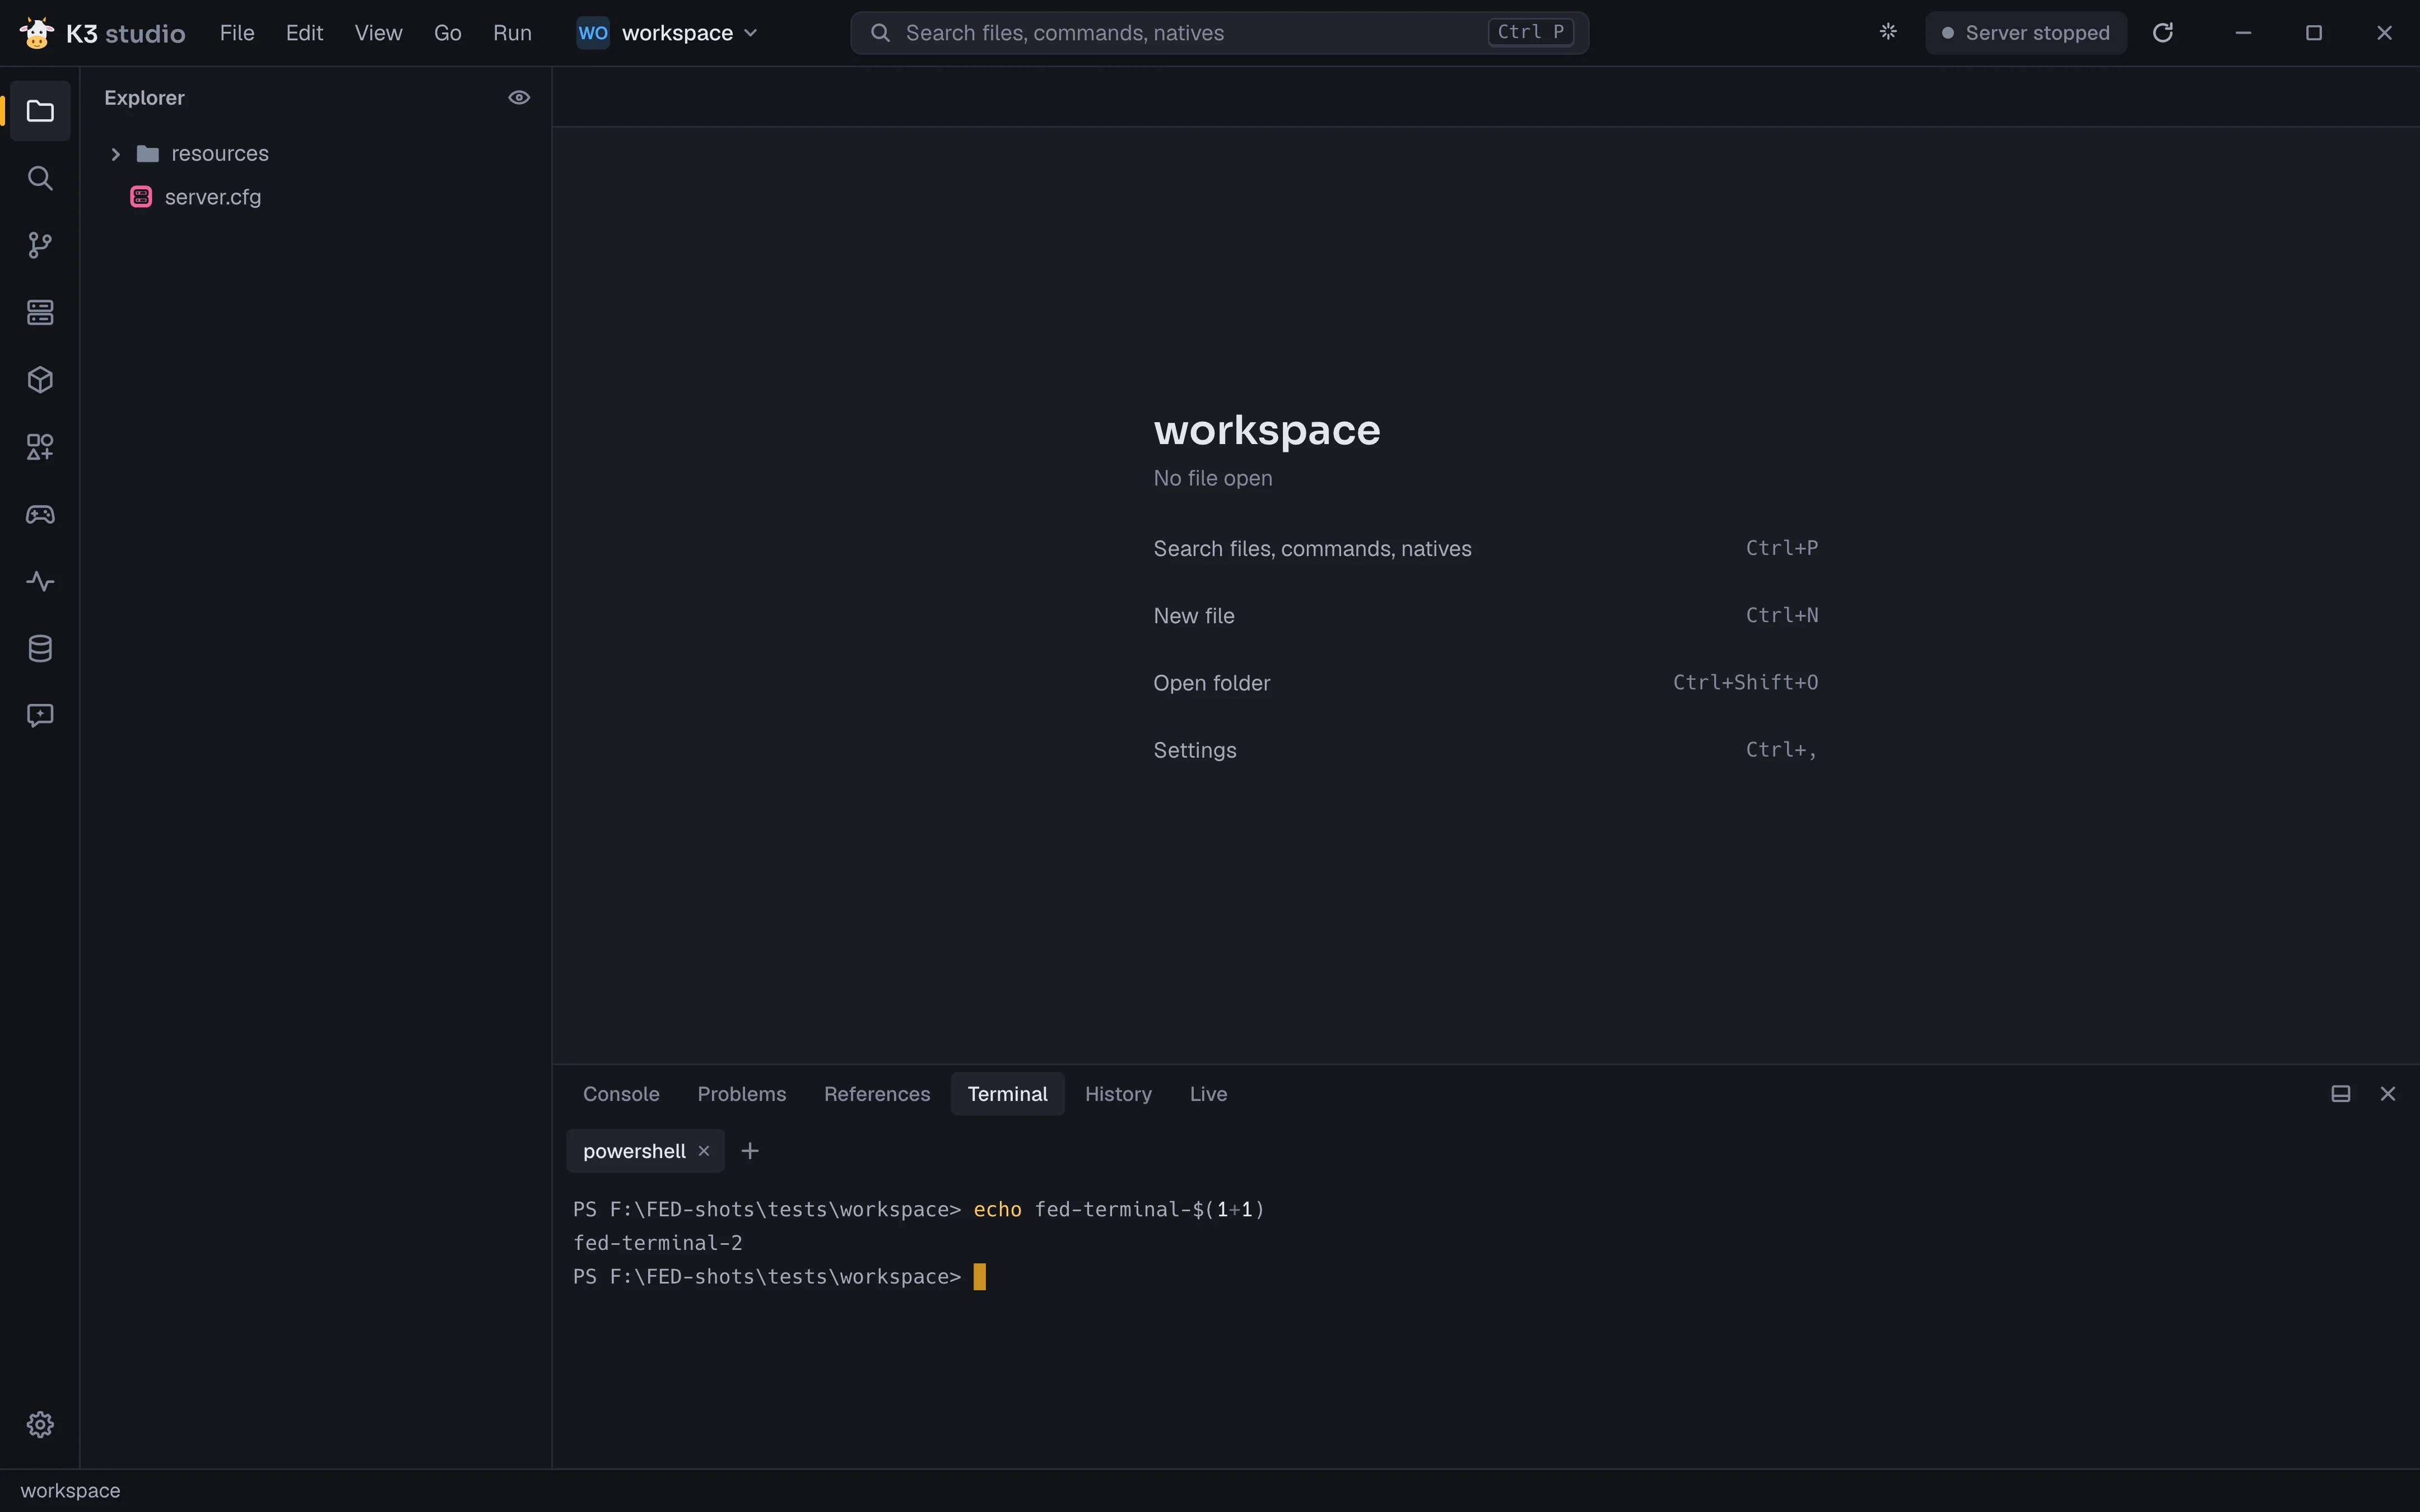The width and height of the screenshot is (2420, 1512).
Task: Open the workspace switcher dropdown
Action: 668,33
